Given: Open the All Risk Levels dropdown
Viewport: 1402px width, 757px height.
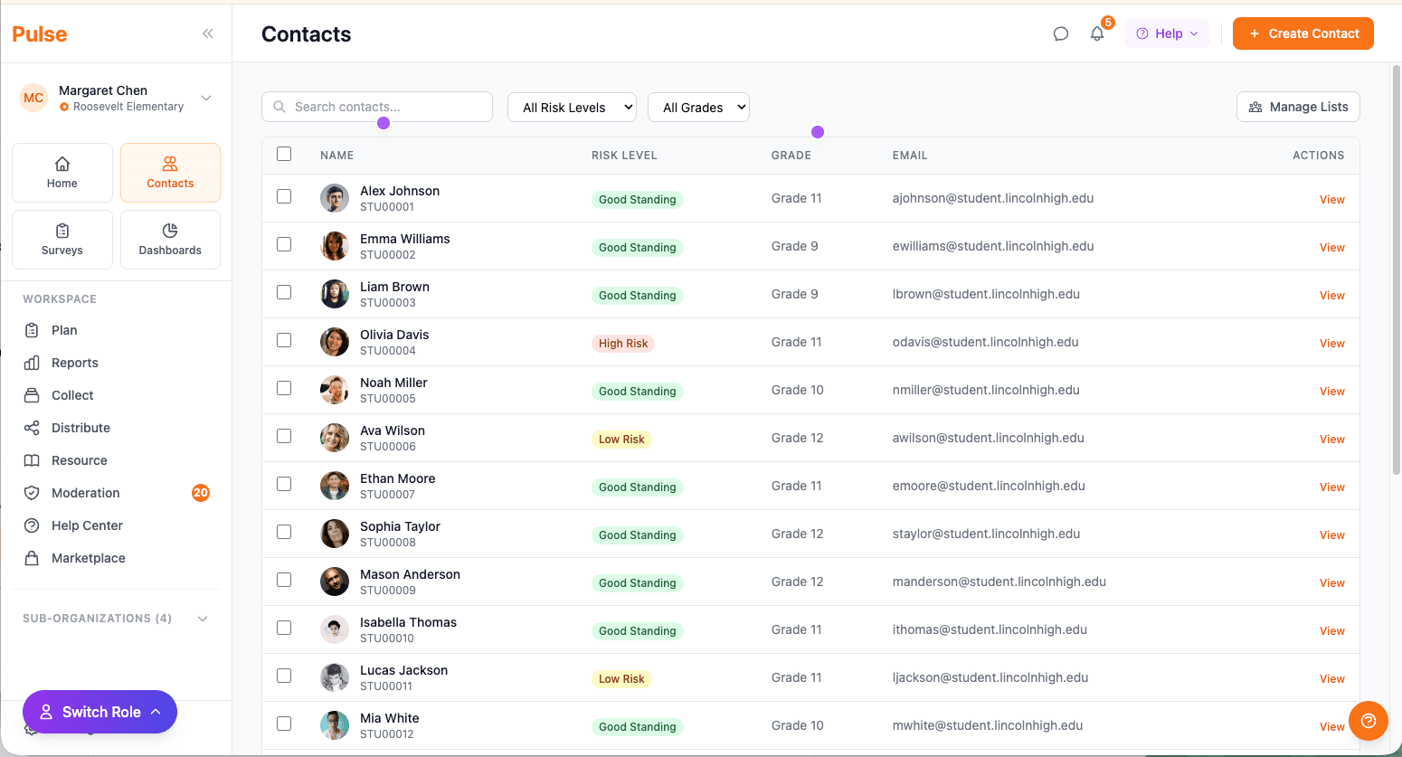Looking at the screenshot, I should (572, 106).
